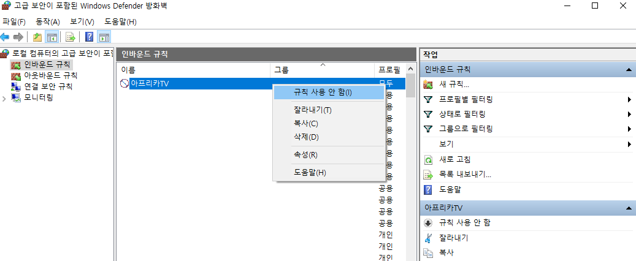
Task: Click the up-one-level folder toolbar icon
Action: (x=37, y=37)
